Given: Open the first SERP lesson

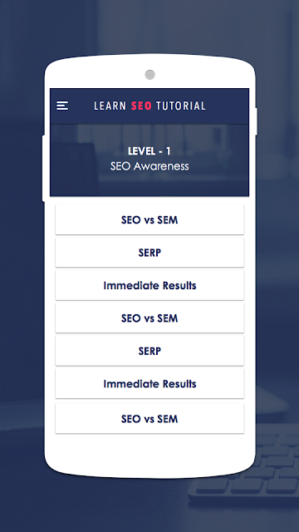Looking at the screenshot, I should [149, 253].
